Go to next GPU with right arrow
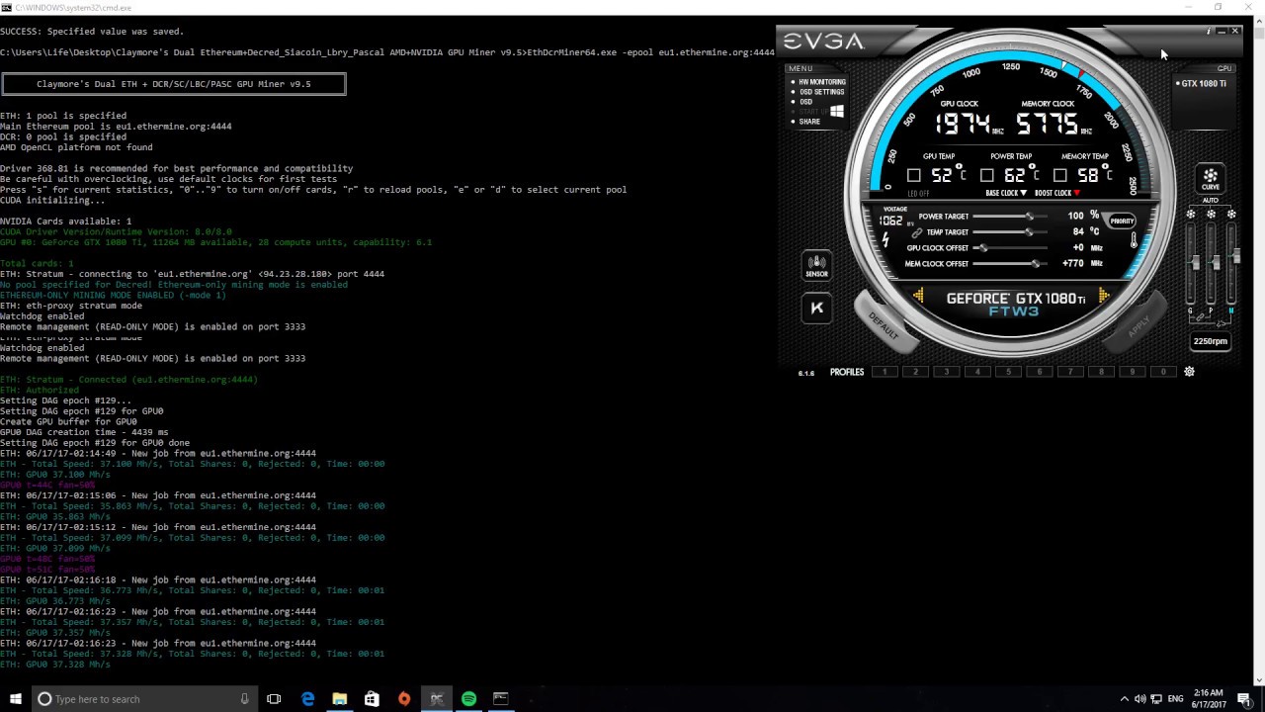The height and width of the screenshot is (712, 1265). coord(1103,296)
